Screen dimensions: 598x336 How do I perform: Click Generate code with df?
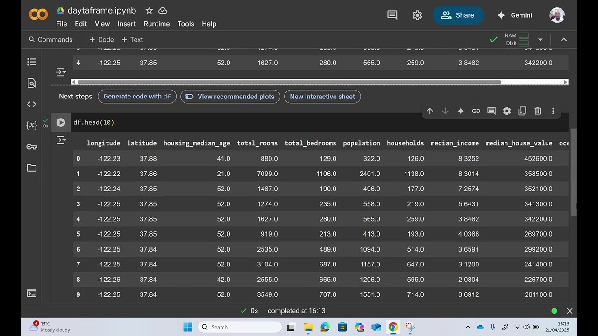pos(137,97)
